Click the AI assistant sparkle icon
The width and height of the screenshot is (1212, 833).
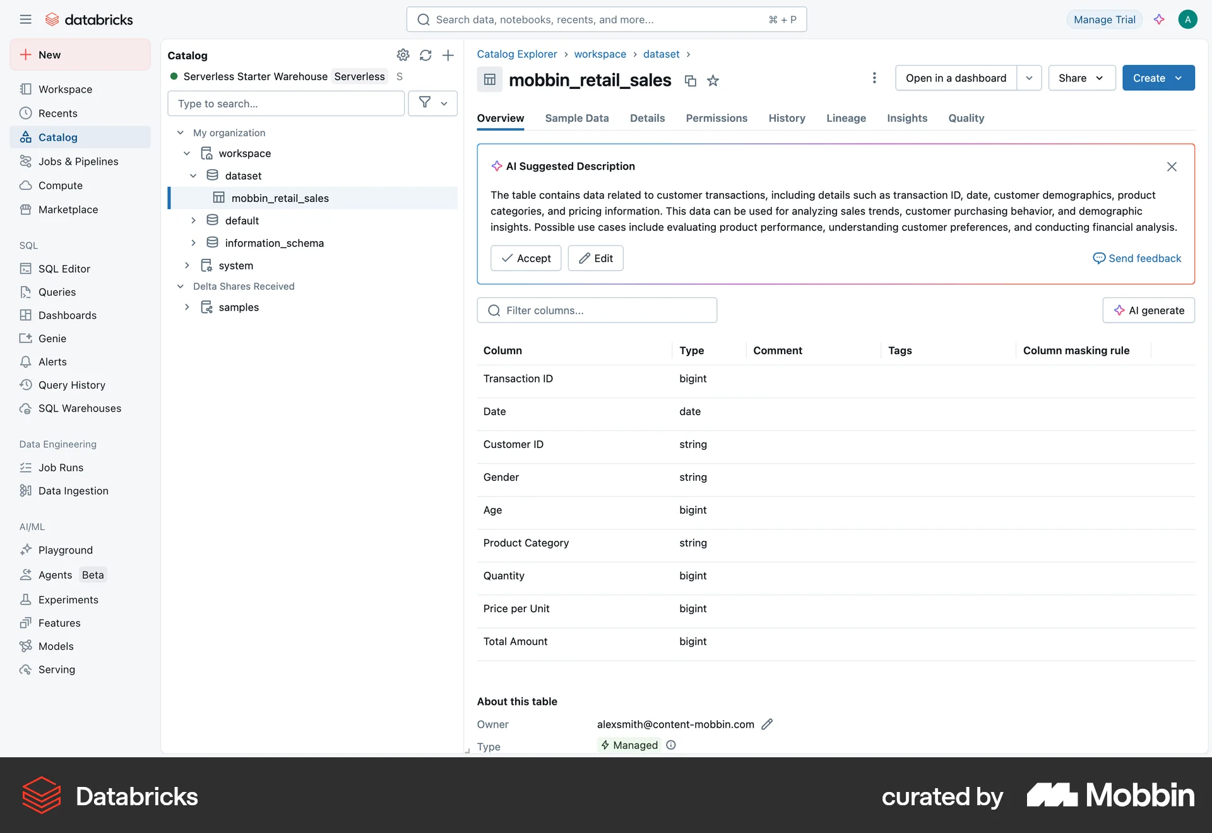1159,19
